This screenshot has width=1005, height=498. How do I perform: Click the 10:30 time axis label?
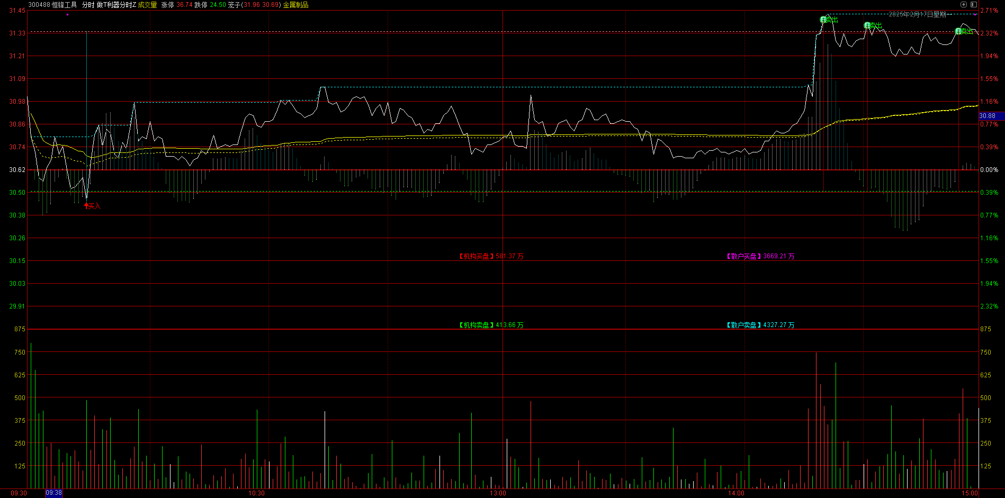tap(256, 493)
